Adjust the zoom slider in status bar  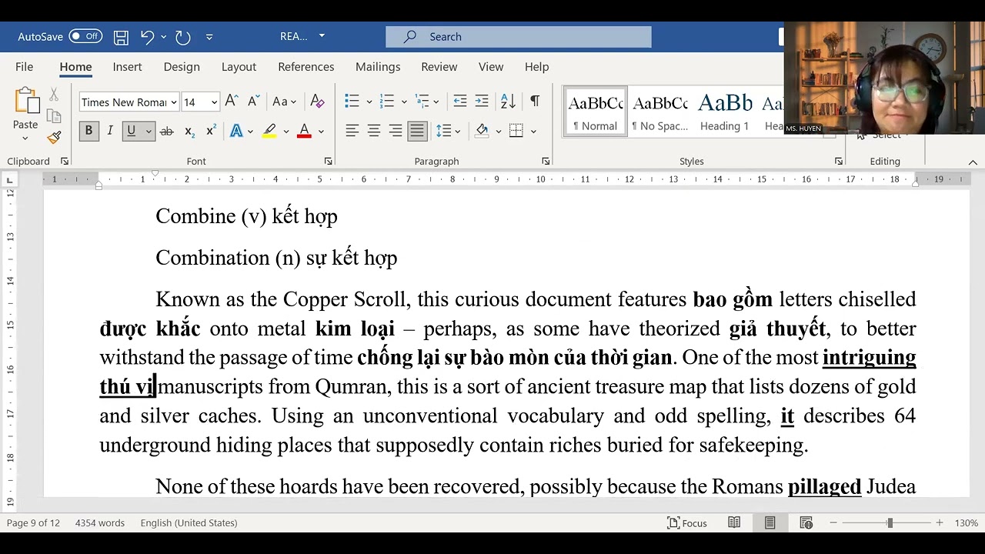pyautogui.click(x=890, y=523)
